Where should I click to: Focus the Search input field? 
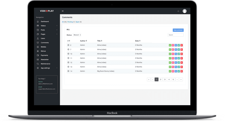[x=175, y=35]
